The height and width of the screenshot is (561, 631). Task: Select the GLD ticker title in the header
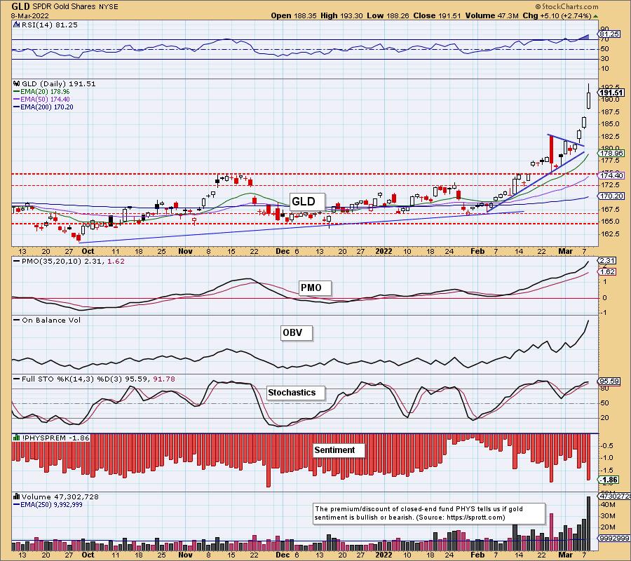pyautogui.click(x=20, y=6)
